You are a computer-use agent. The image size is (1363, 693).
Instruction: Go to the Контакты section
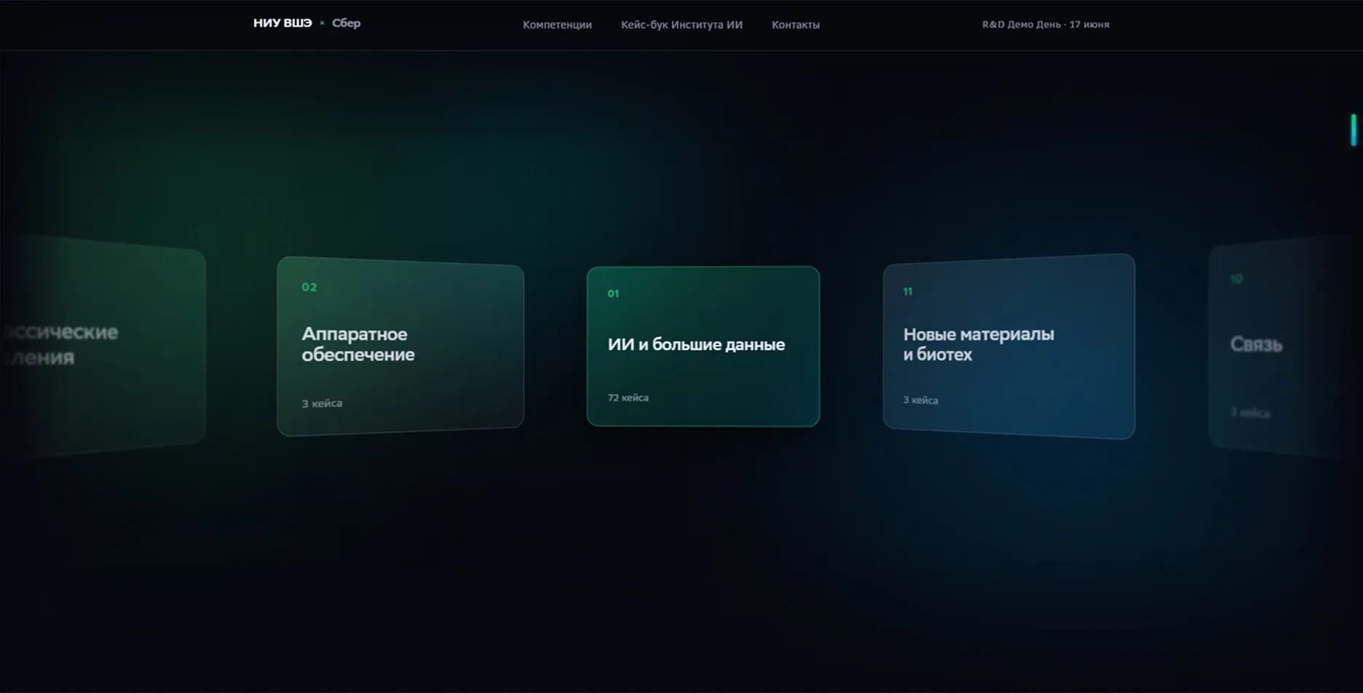[x=795, y=25]
